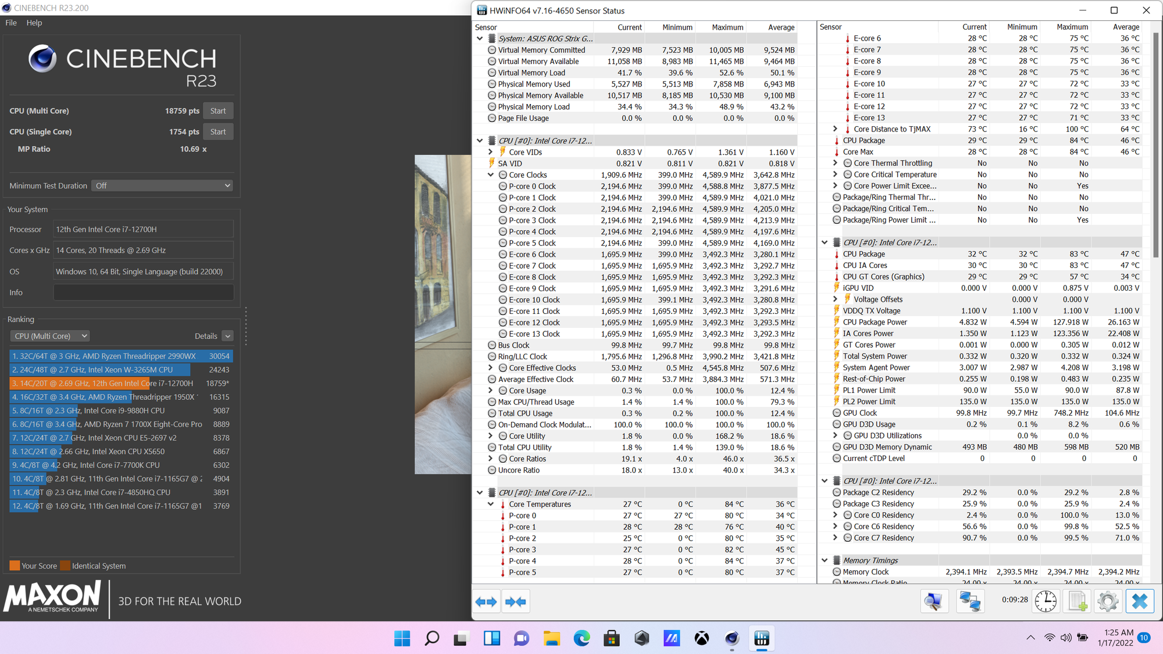Click HWiNFO shrink columns arrows icon

click(515, 602)
